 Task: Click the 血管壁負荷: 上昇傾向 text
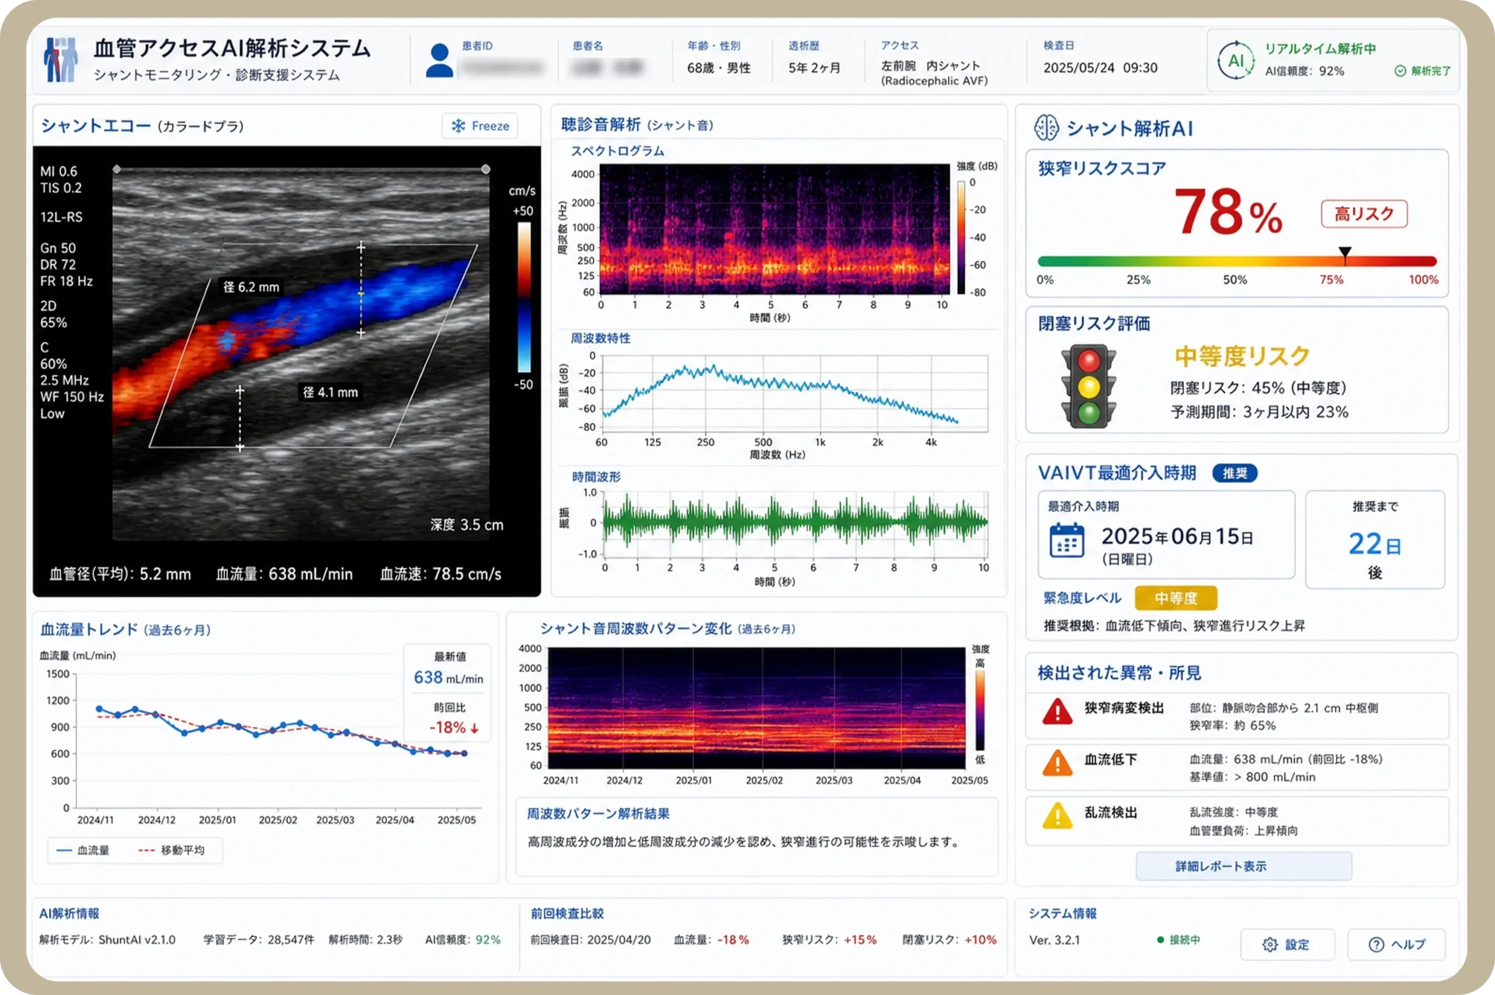pyautogui.click(x=1243, y=830)
